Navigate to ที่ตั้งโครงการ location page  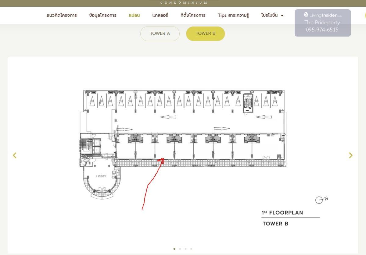tap(193, 15)
